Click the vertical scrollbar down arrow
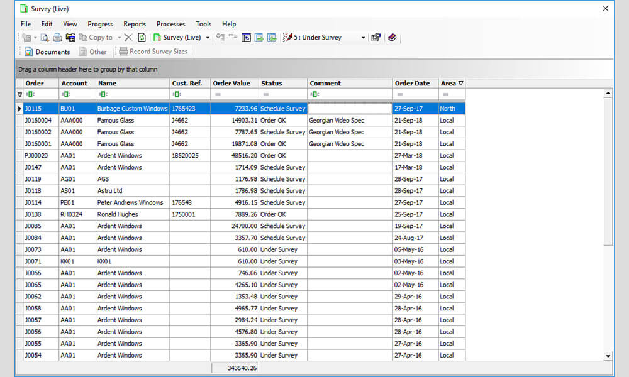This screenshot has height=377, width=629. coord(608,356)
